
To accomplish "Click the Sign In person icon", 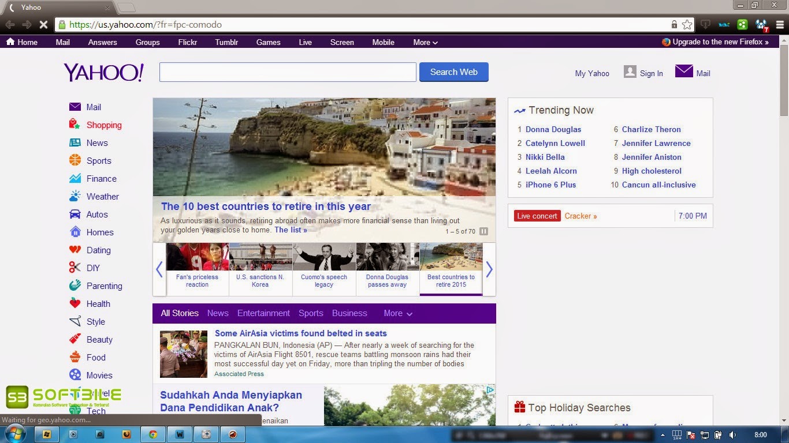I will [x=630, y=72].
